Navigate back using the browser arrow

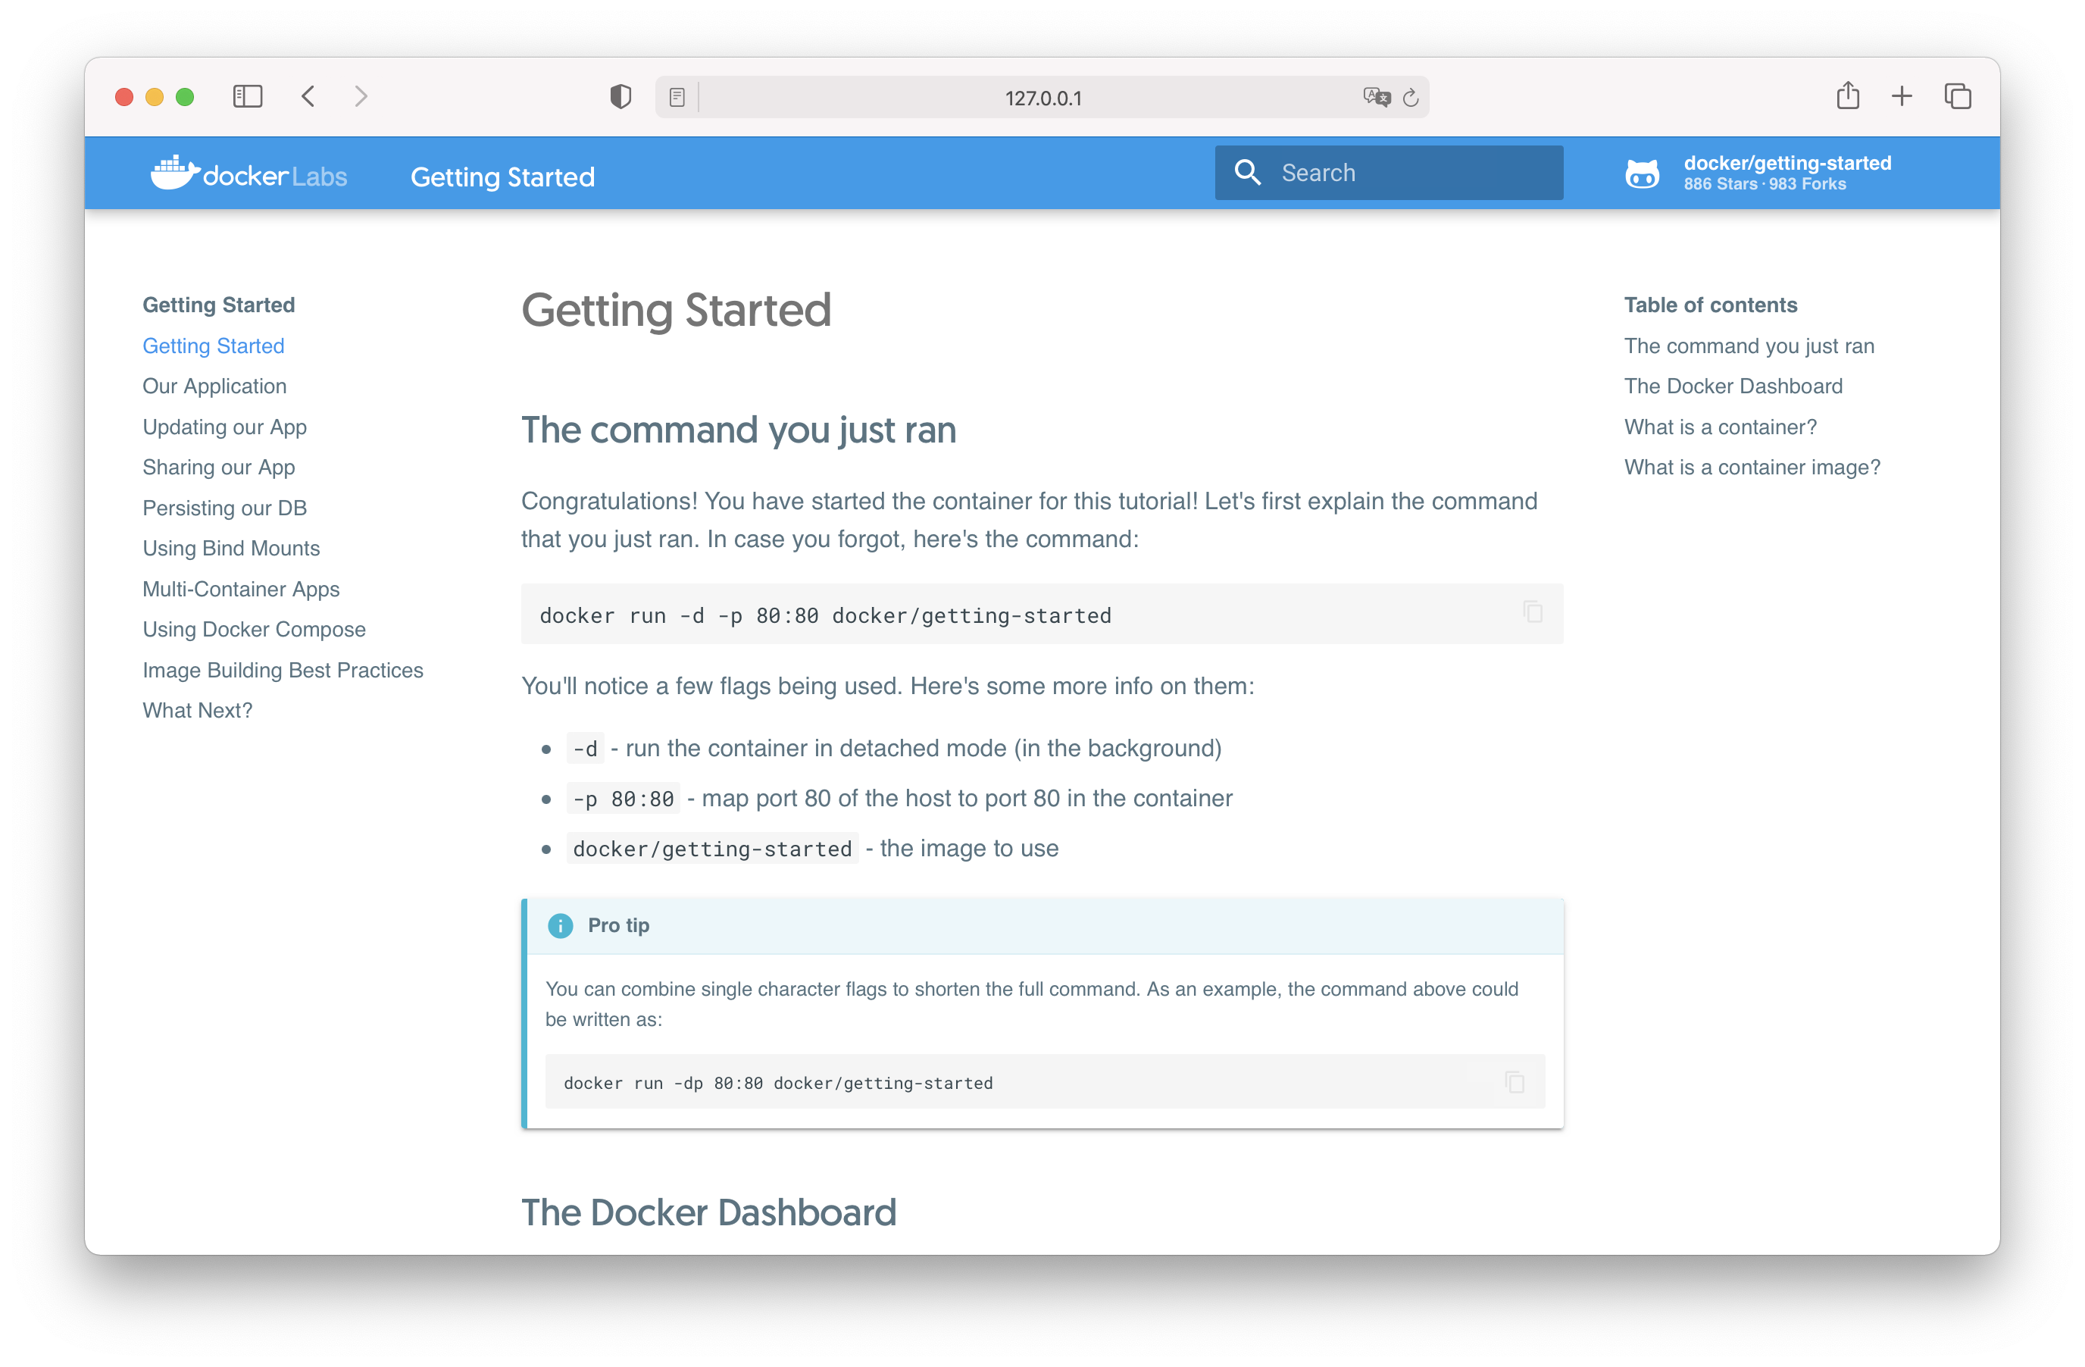click(x=308, y=96)
